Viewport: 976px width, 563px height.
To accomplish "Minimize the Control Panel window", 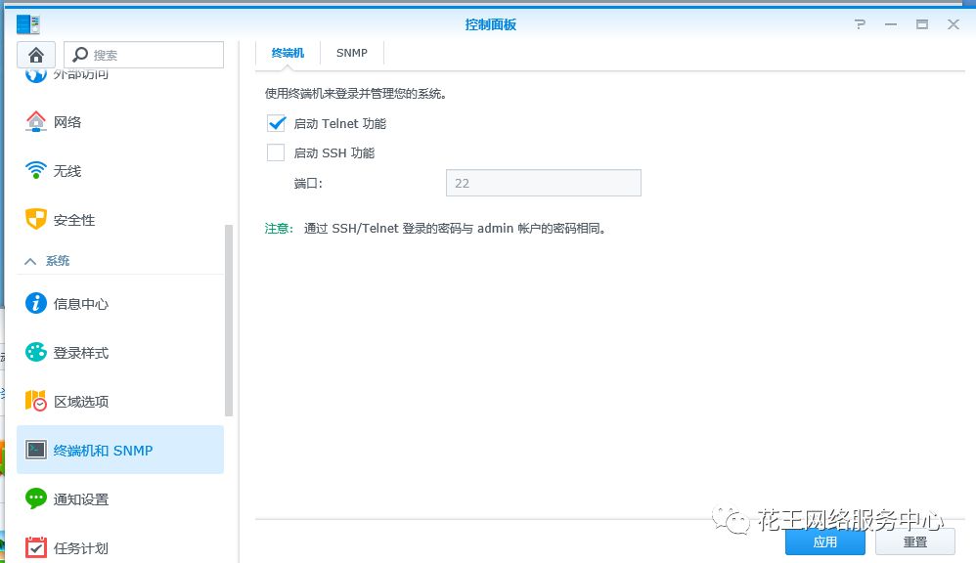I will coord(891,24).
